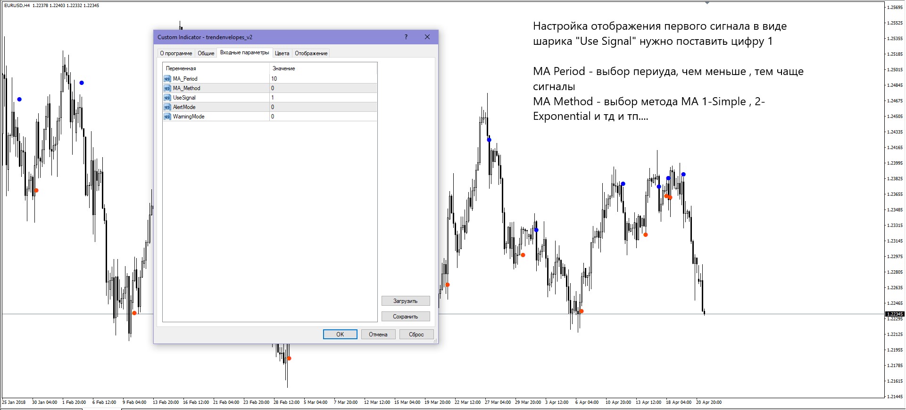The height and width of the screenshot is (410, 906).
Task: Click the 'Сохранить' button
Action: [x=406, y=317]
